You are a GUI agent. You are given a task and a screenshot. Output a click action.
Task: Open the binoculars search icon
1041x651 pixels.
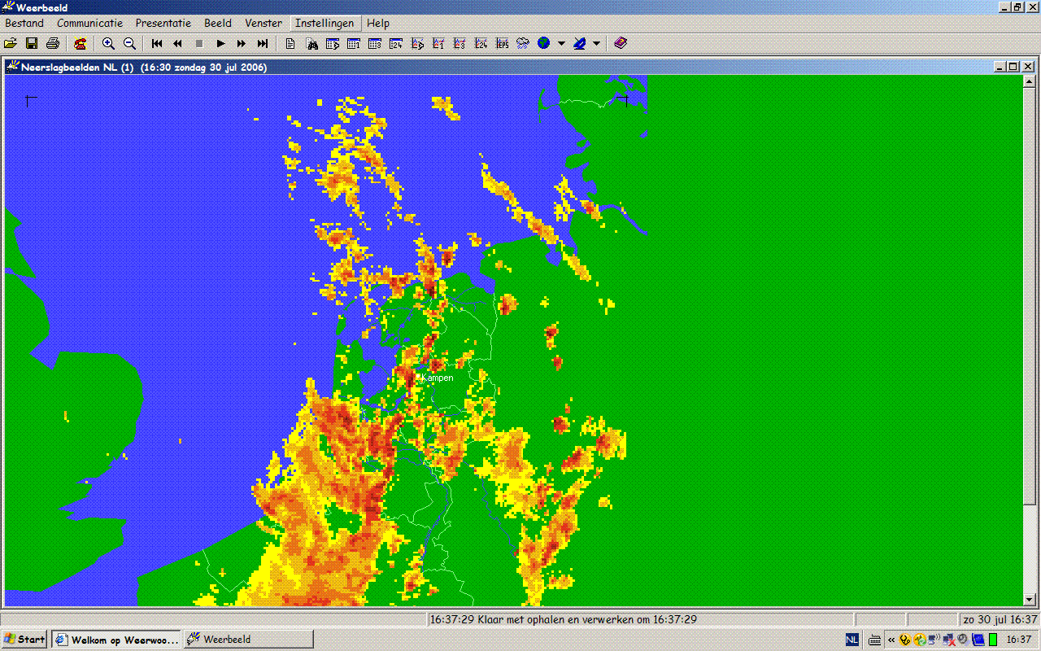pos(311,43)
